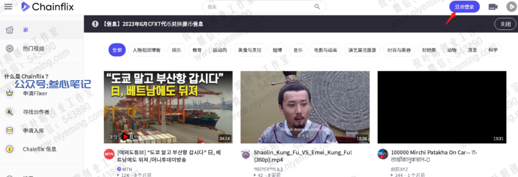Select the 消息 category tab
This screenshot has height=177, width=518.
point(472,50)
